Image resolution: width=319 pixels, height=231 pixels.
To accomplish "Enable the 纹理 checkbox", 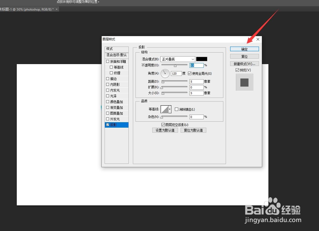I will [111, 73].
